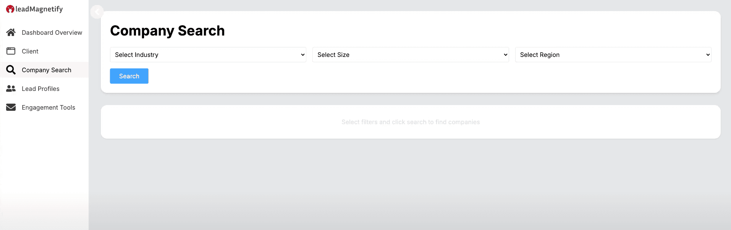Click the people icon for Lead Profiles
The height and width of the screenshot is (230, 731).
tap(11, 89)
